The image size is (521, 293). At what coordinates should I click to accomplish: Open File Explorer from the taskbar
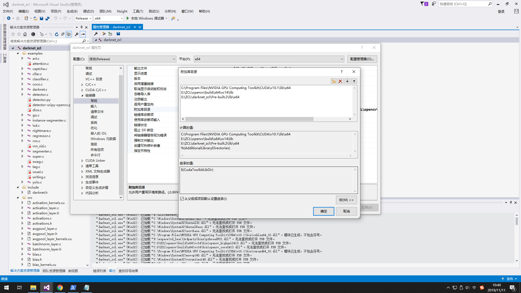pos(33,288)
